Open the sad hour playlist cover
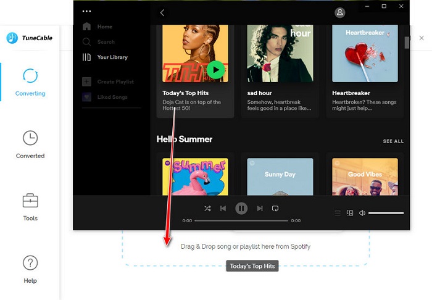 coord(280,54)
